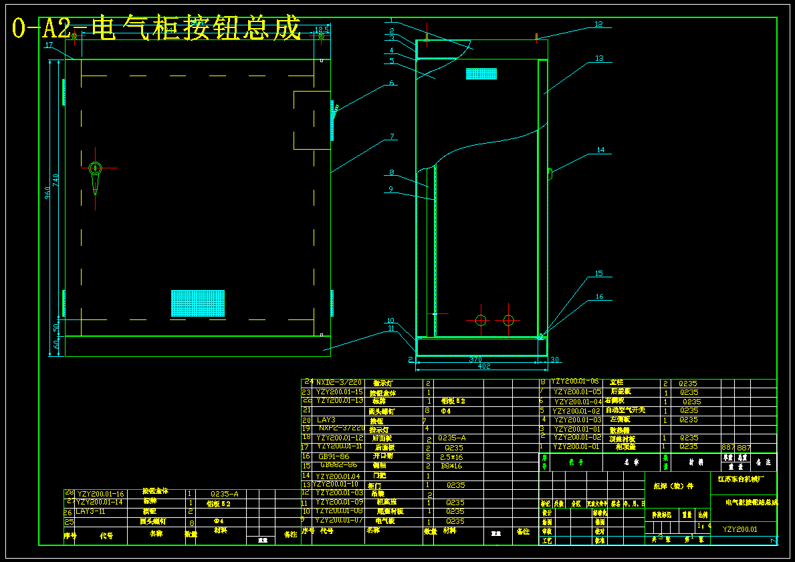The width and height of the screenshot is (795, 562).
Task: Pick the 370 width dimension text
Action: [x=475, y=360]
